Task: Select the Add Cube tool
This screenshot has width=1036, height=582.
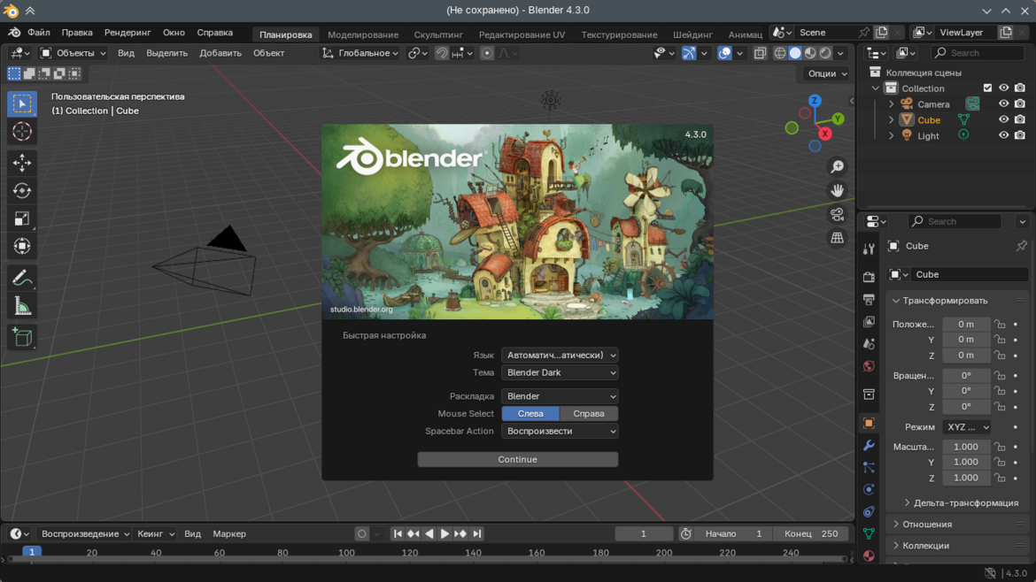Action: (22, 337)
